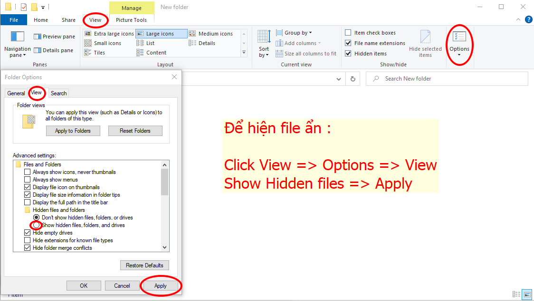
Task: Select the List layout
Action: [x=145, y=43]
